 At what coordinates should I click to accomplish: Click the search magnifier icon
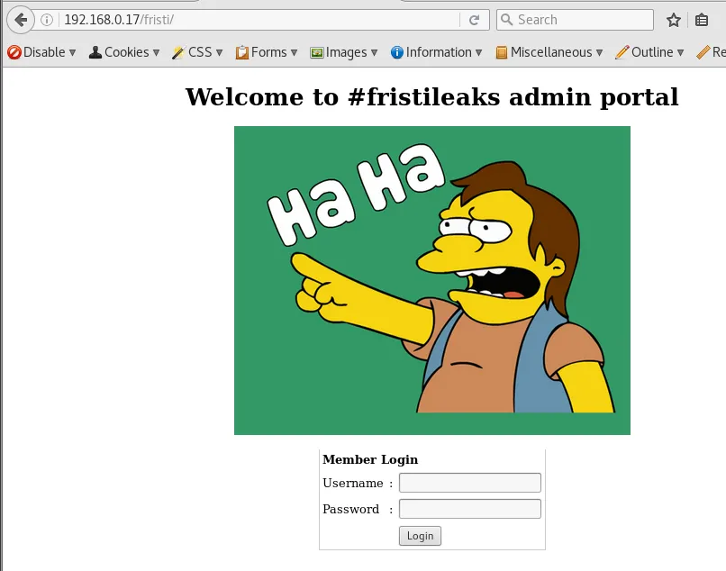click(x=506, y=20)
